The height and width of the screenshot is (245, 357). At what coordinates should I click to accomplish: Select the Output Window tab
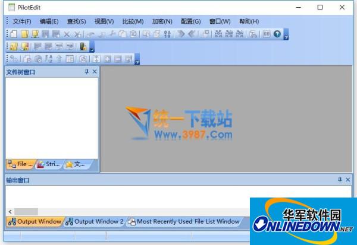tap(35, 221)
